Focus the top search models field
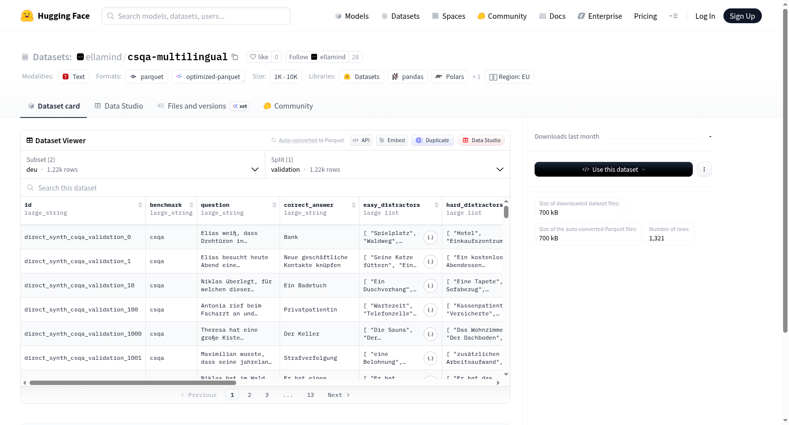The image size is (789, 425). 196,16
